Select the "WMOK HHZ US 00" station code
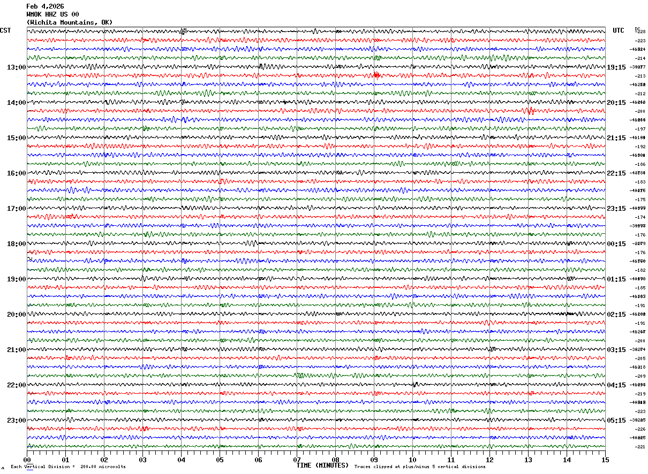The height and width of the screenshot is (474, 648). pyautogui.click(x=52, y=14)
